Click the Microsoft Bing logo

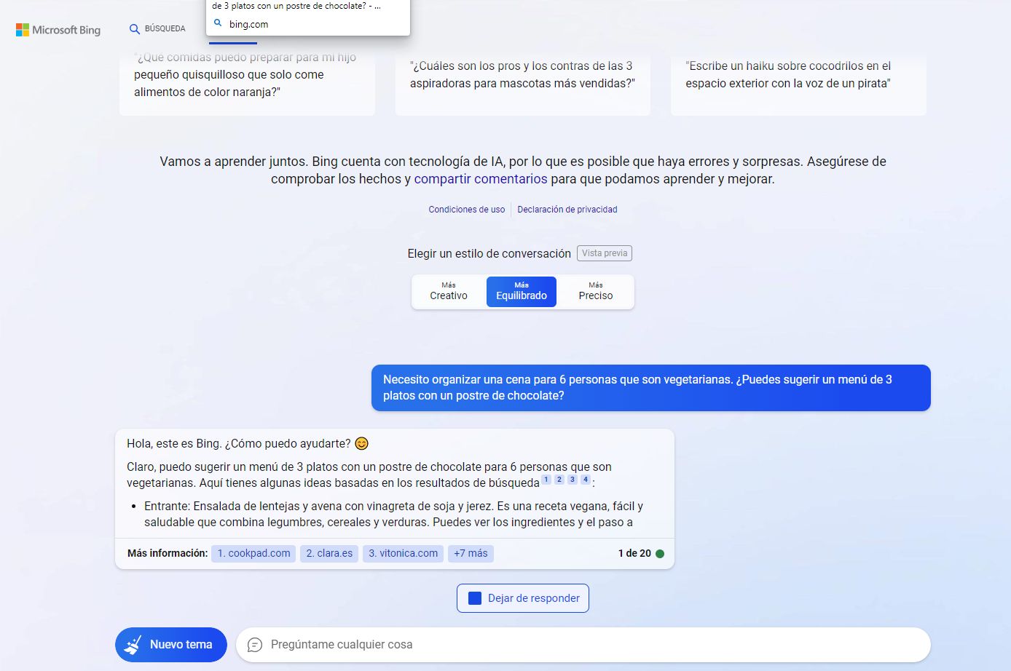point(58,30)
